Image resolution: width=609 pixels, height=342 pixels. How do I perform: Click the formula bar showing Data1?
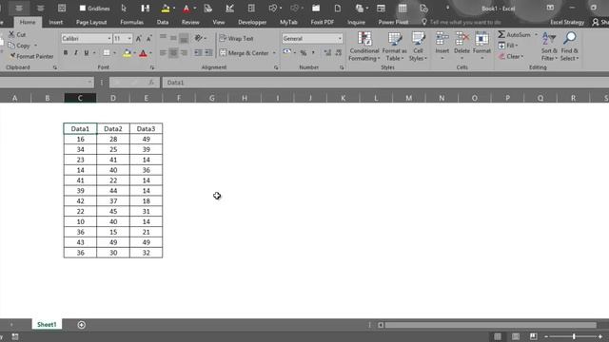384,83
